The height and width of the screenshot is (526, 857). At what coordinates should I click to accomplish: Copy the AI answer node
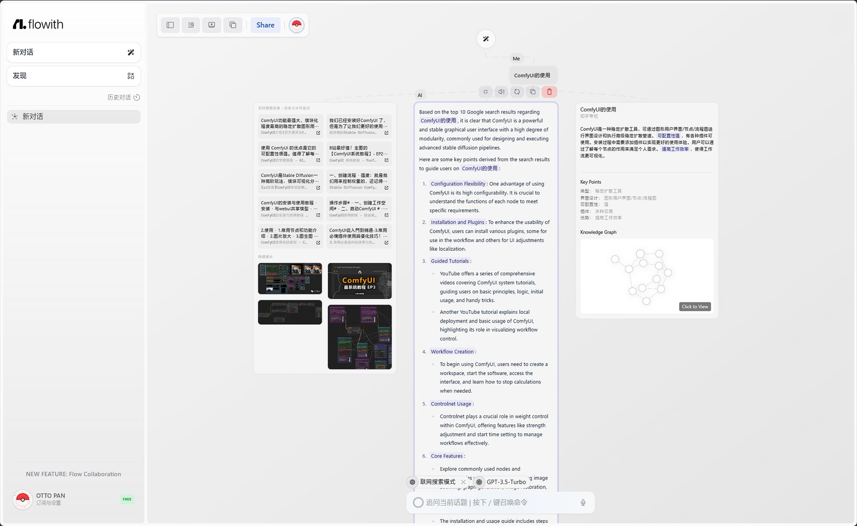[532, 92]
